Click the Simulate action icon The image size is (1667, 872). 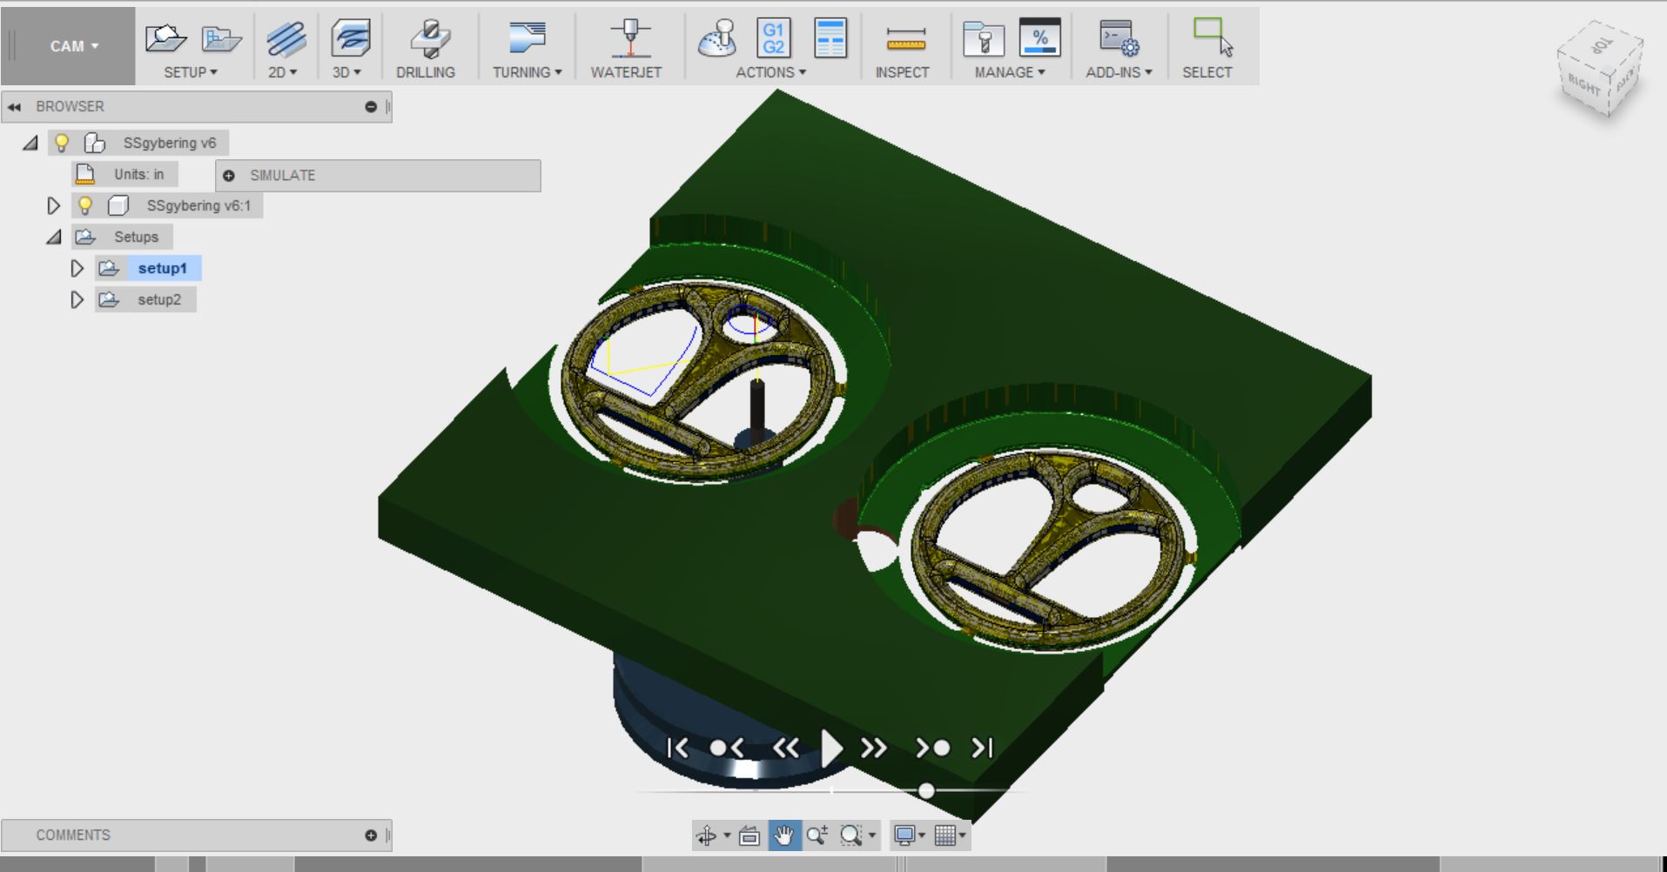717,39
